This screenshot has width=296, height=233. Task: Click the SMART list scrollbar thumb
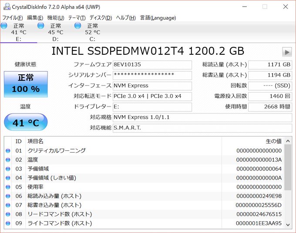pos(288,167)
